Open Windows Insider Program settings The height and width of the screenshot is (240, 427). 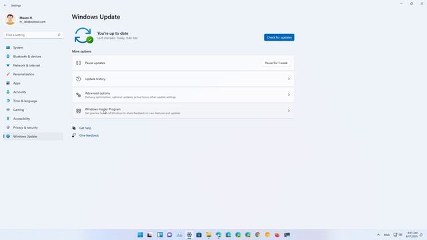(x=183, y=111)
